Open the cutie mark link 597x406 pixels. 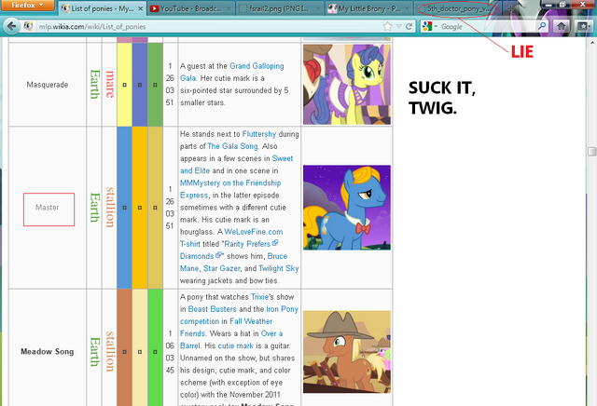(235, 345)
